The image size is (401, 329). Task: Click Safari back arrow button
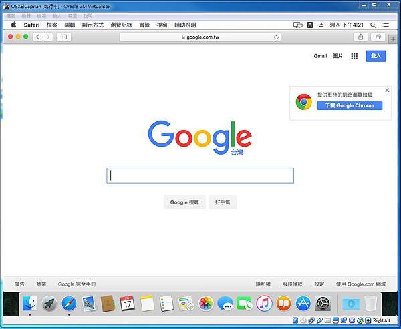pyautogui.click(x=38, y=37)
